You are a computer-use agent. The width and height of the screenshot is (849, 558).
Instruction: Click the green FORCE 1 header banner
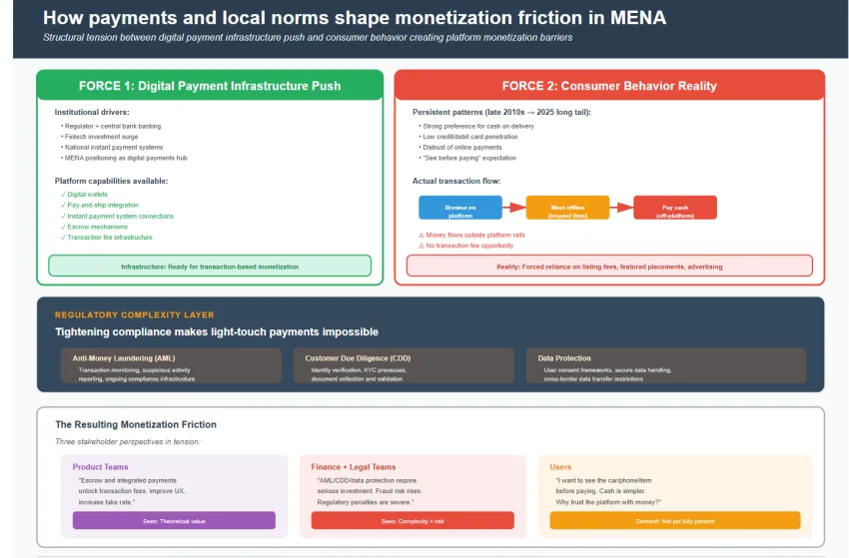[210, 86]
